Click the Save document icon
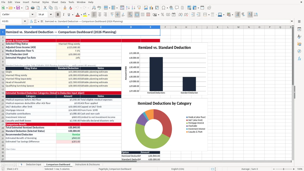This screenshot has height=171, width=304. 18,8
